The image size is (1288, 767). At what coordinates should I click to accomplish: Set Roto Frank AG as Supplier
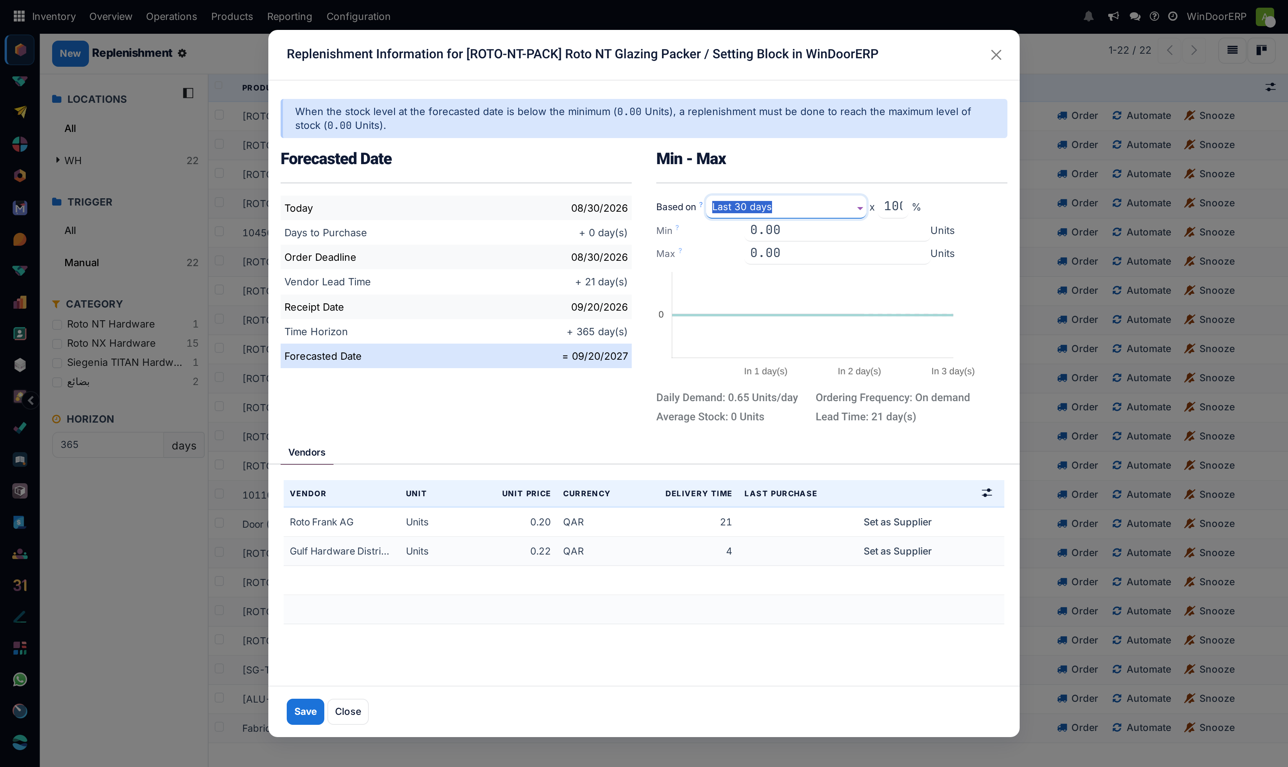tap(897, 522)
